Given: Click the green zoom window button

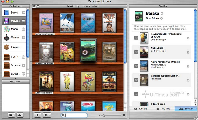Looking at the screenshot, I should (12, 1).
